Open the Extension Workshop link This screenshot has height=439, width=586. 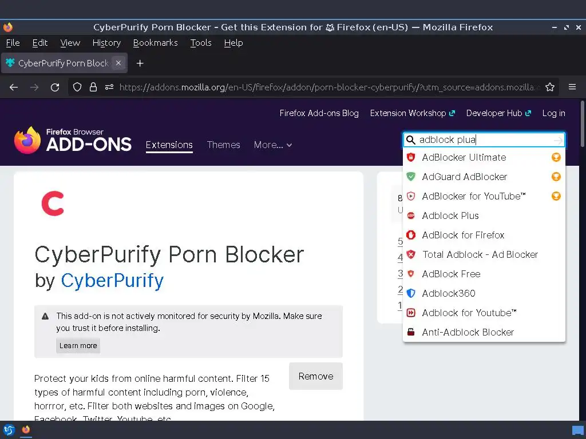(412, 113)
